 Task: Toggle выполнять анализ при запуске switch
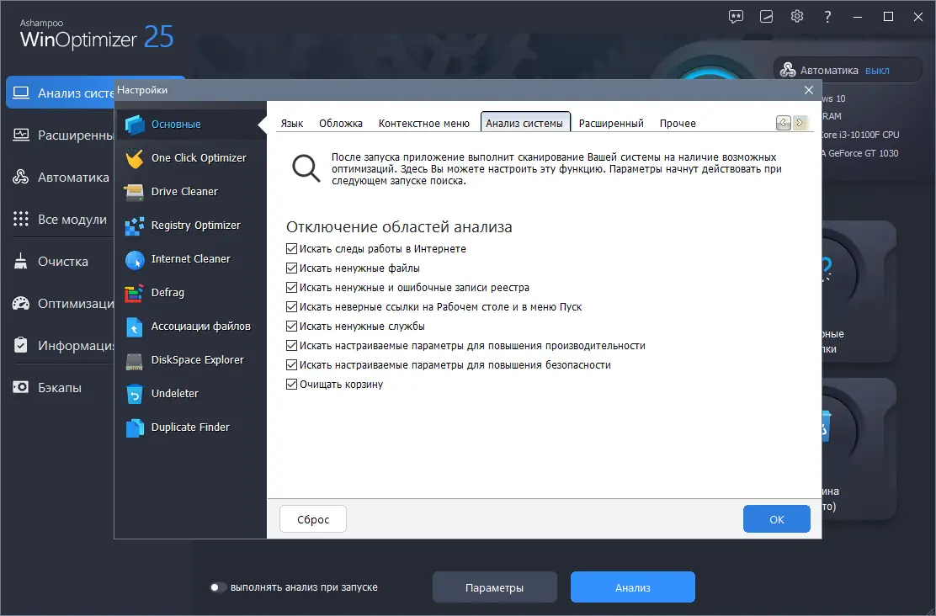pyautogui.click(x=218, y=587)
